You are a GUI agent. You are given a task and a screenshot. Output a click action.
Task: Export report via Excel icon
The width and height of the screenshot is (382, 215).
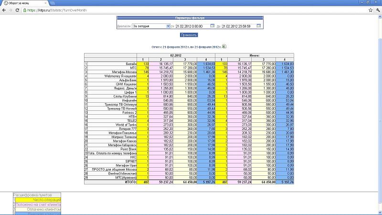(224, 46)
